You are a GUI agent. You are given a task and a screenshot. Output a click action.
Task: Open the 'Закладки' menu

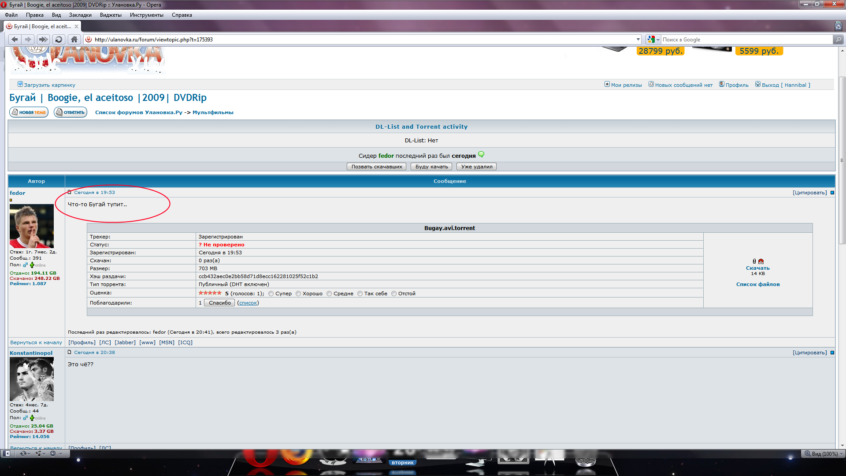click(x=80, y=15)
